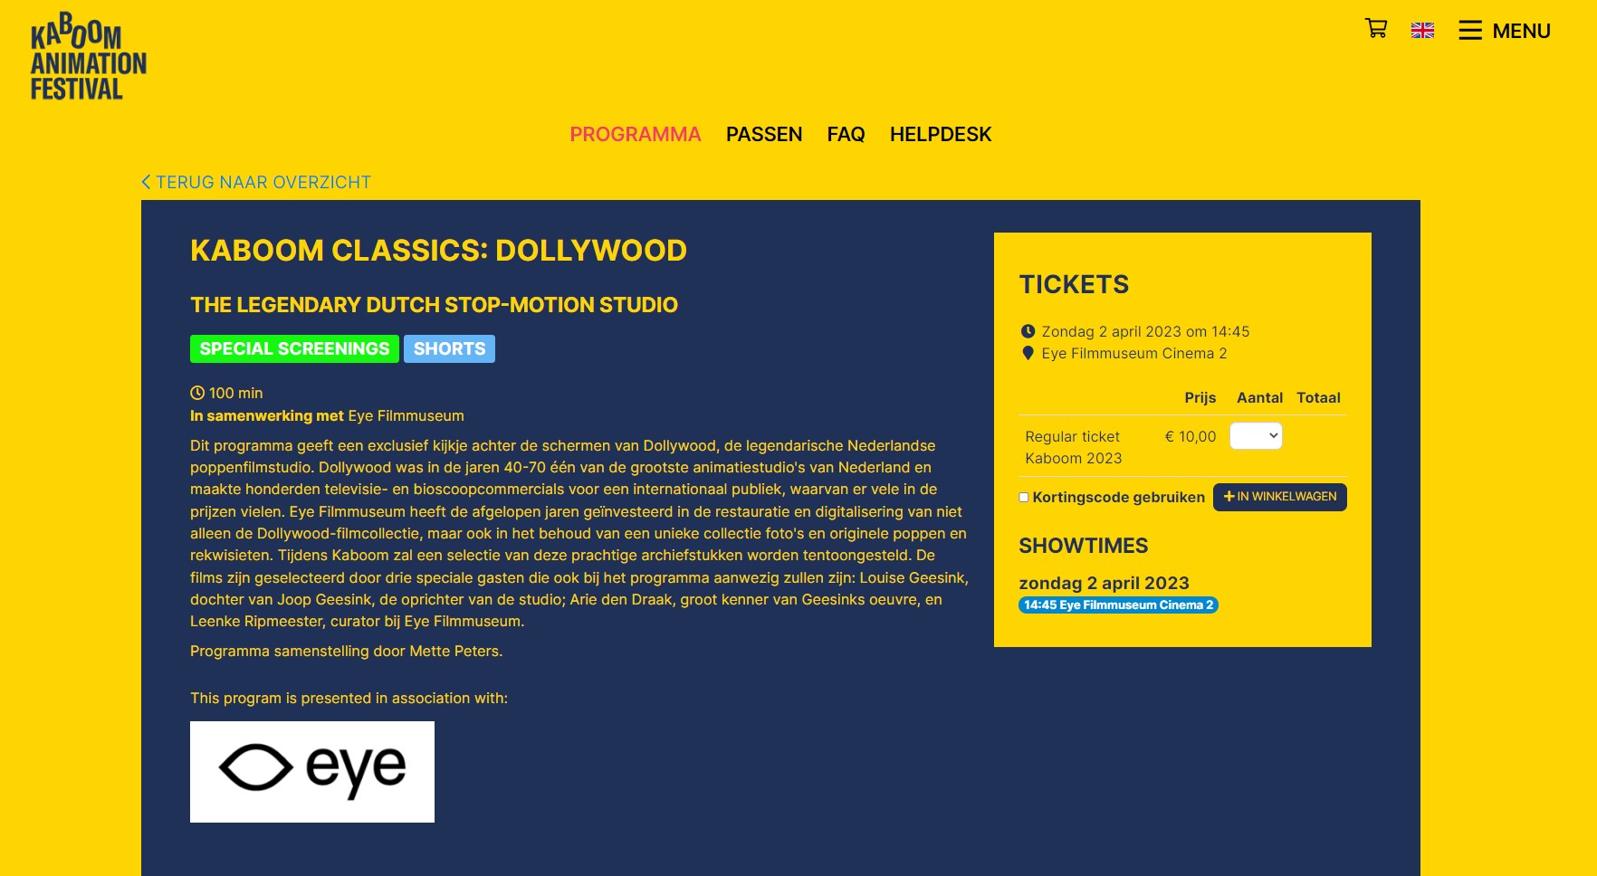The width and height of the screenshot is (1597, 876).
Task: Open the FAQ page
Action: (846, 134)
